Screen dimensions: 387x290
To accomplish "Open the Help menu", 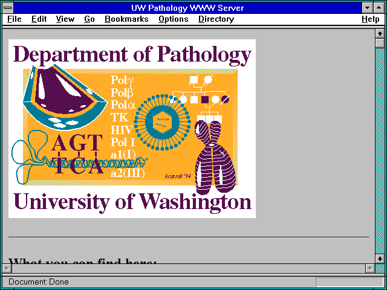I will pyautogui.click(x=371, y=19).
